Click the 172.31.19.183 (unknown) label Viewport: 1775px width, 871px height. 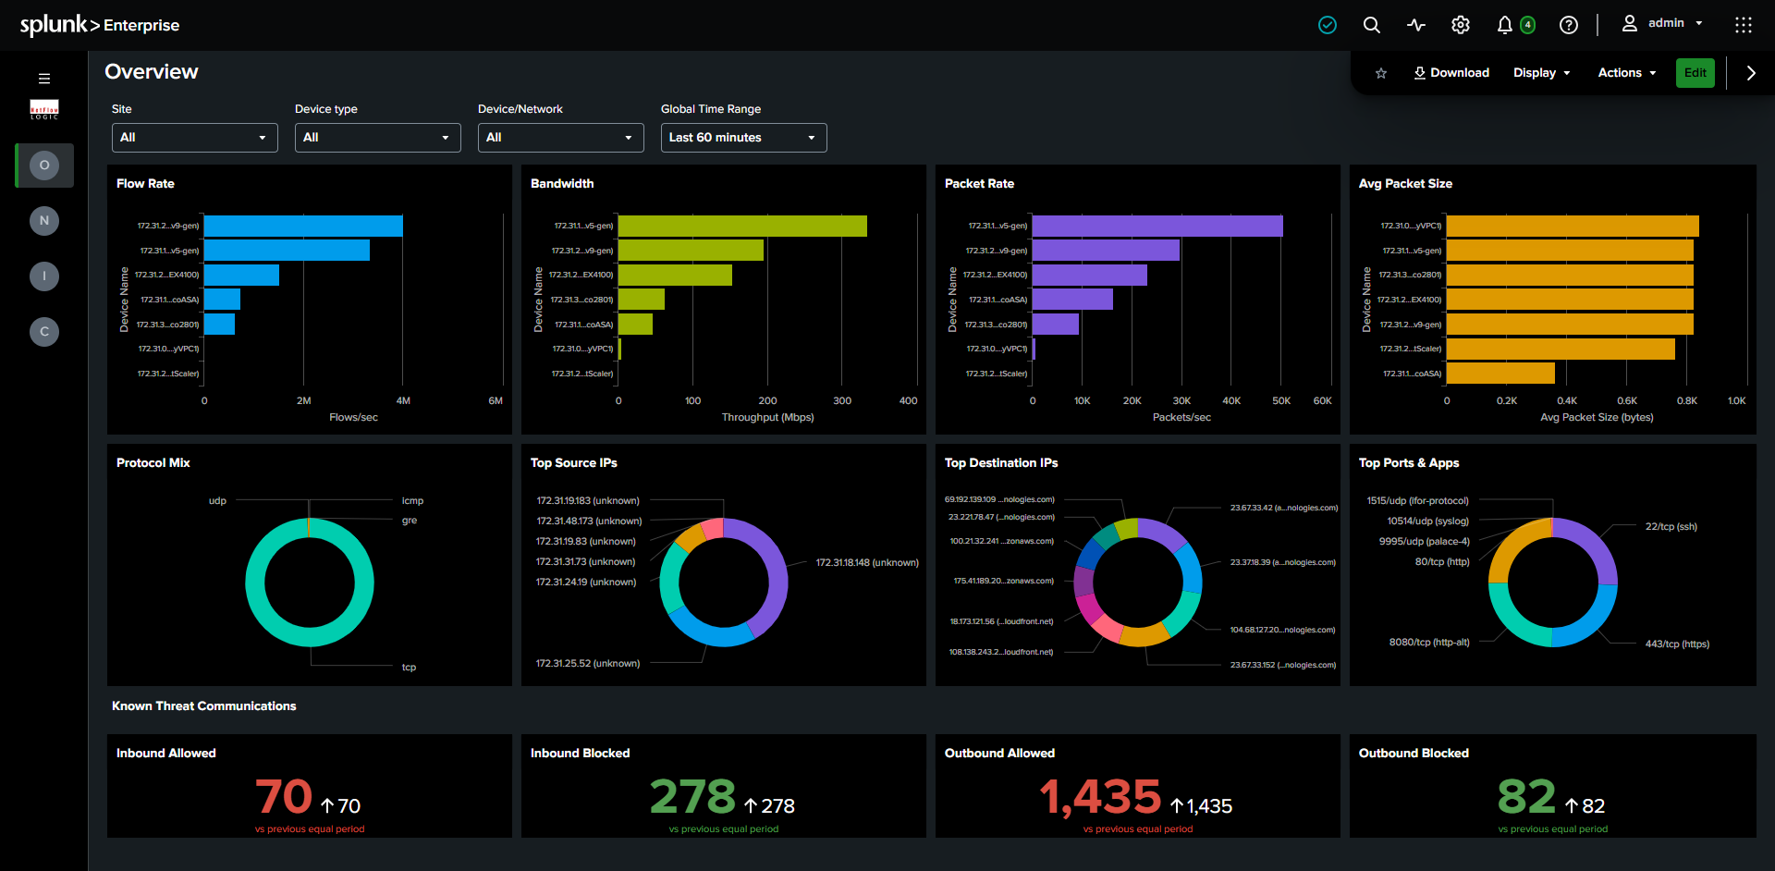588,501
